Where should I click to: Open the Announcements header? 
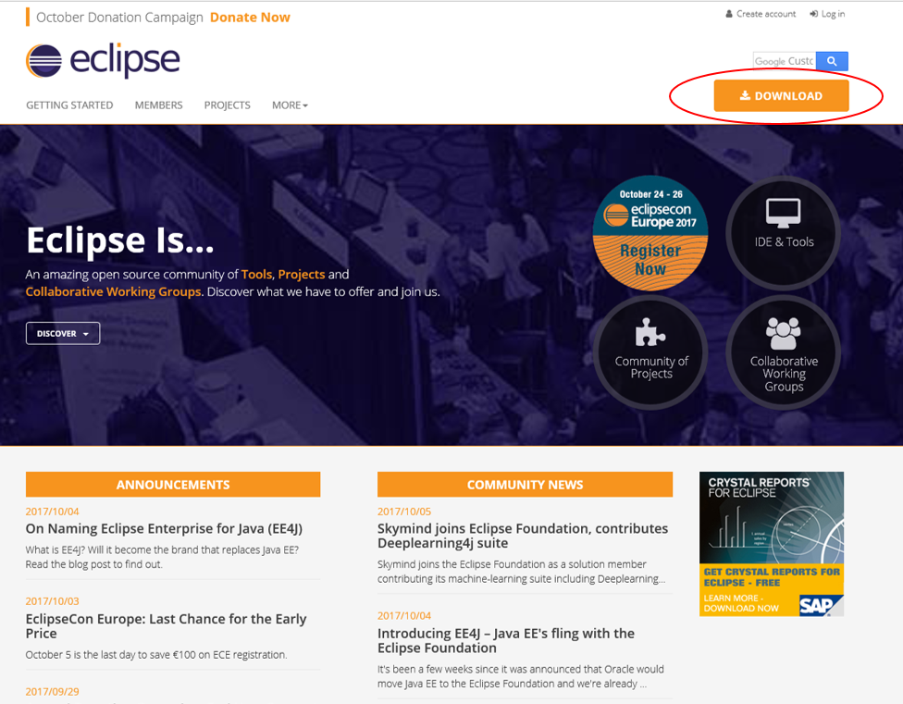[x=173, y=485]
